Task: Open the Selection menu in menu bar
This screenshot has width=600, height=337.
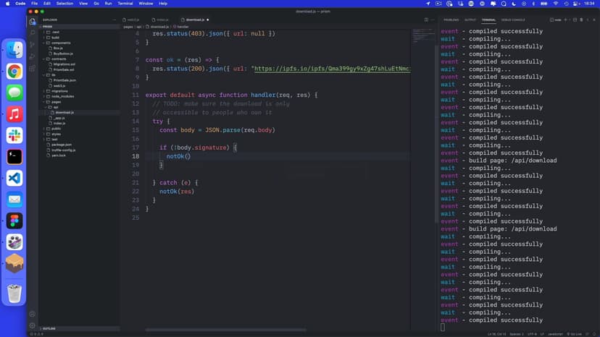Action: point(64,4)
